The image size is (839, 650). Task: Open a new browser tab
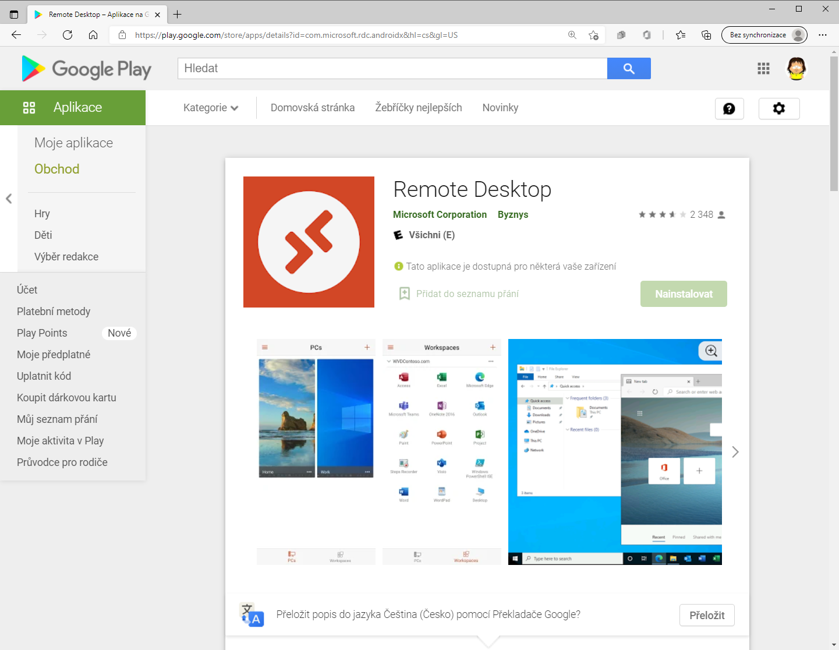(x=178, y=15)
